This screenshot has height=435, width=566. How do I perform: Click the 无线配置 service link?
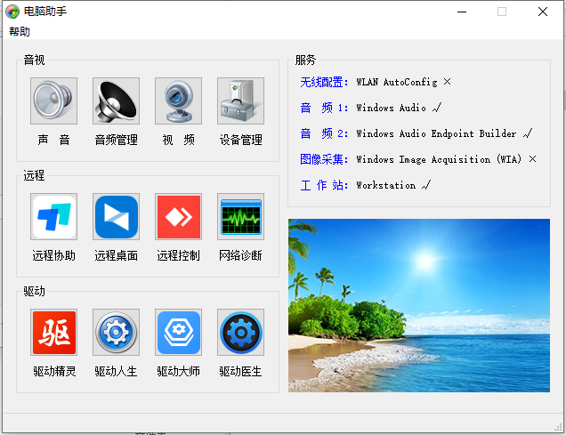point(324,82)
